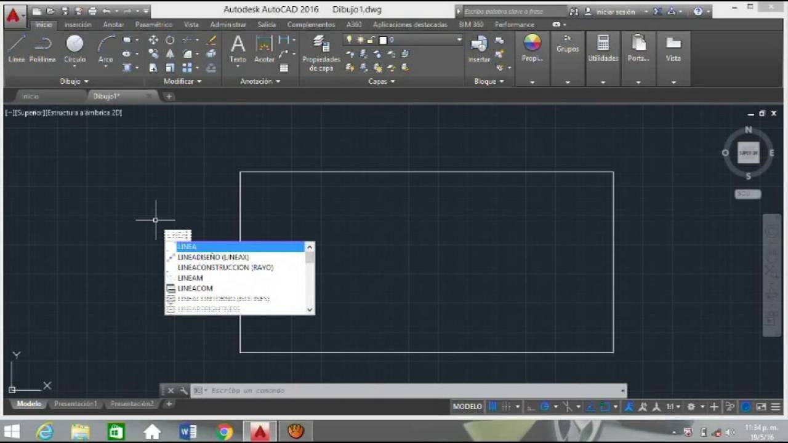Image resolution: width=788 pixels, height=443 pixels.
Task: Click the status bar customization menu icon
Action: click(776, 407)
